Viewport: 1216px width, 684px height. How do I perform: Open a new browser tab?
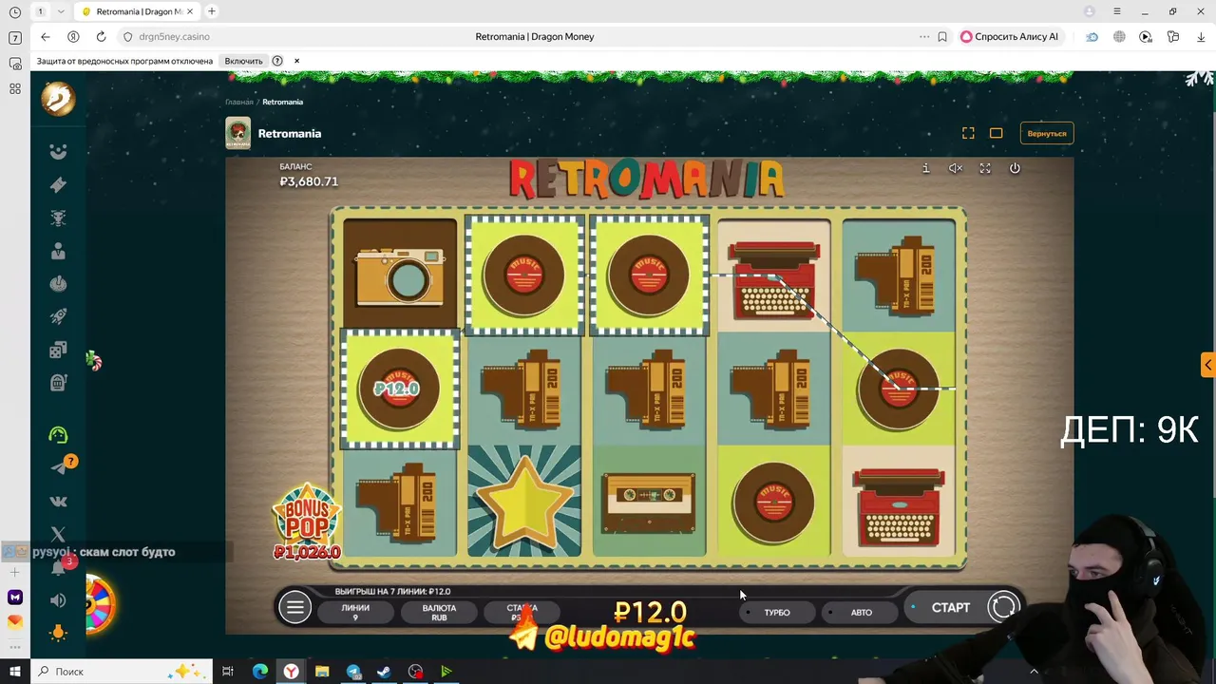211,11
